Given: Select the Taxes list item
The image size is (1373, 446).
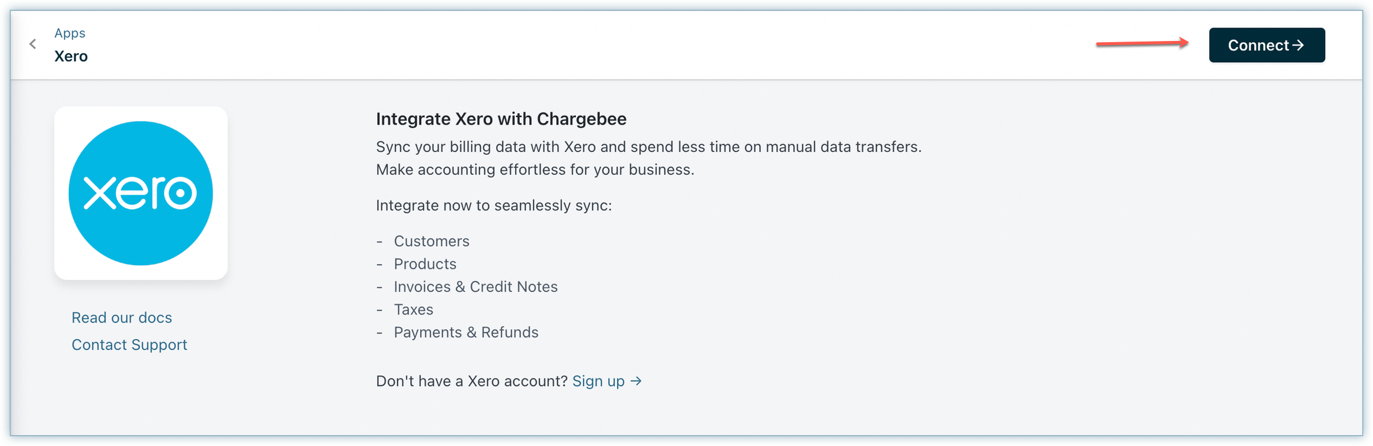Looking at the screenshot, I should pos(414,310).
